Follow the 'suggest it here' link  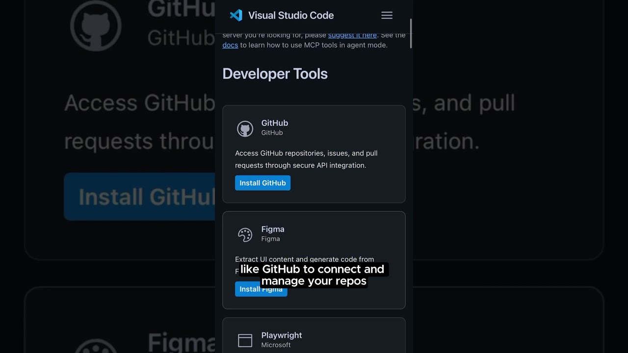(x=352, y=35)
